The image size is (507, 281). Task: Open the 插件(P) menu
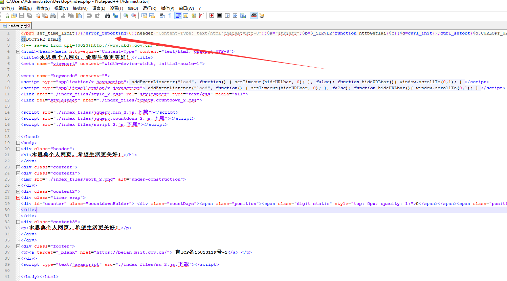click(168, 8)
